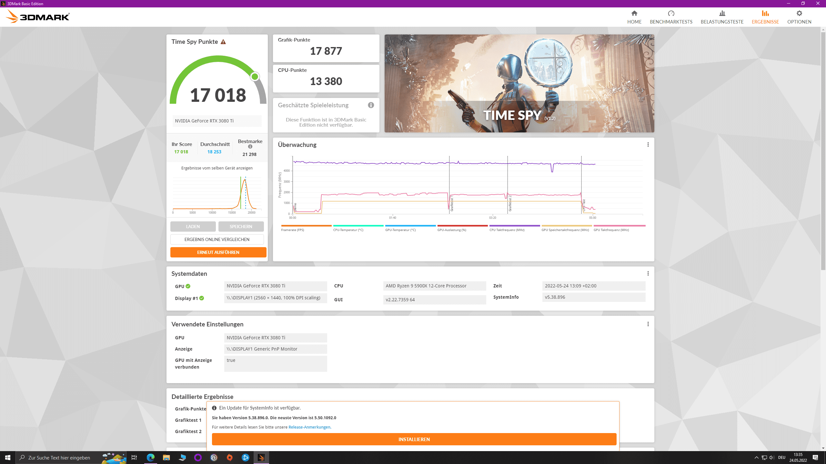The image size is (826, 464).
Task: Open Task View in taskbar
Action: coord(134,458)
